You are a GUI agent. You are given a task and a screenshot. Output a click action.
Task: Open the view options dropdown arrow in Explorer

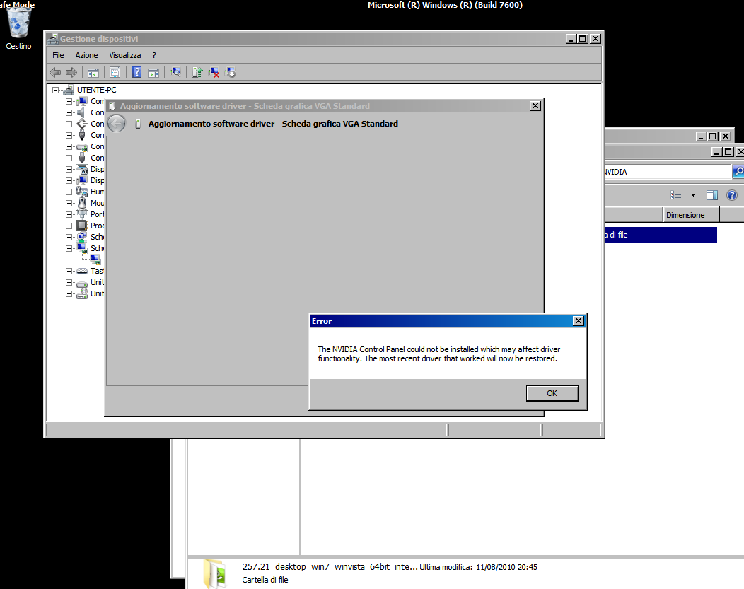tap(693, 195)
